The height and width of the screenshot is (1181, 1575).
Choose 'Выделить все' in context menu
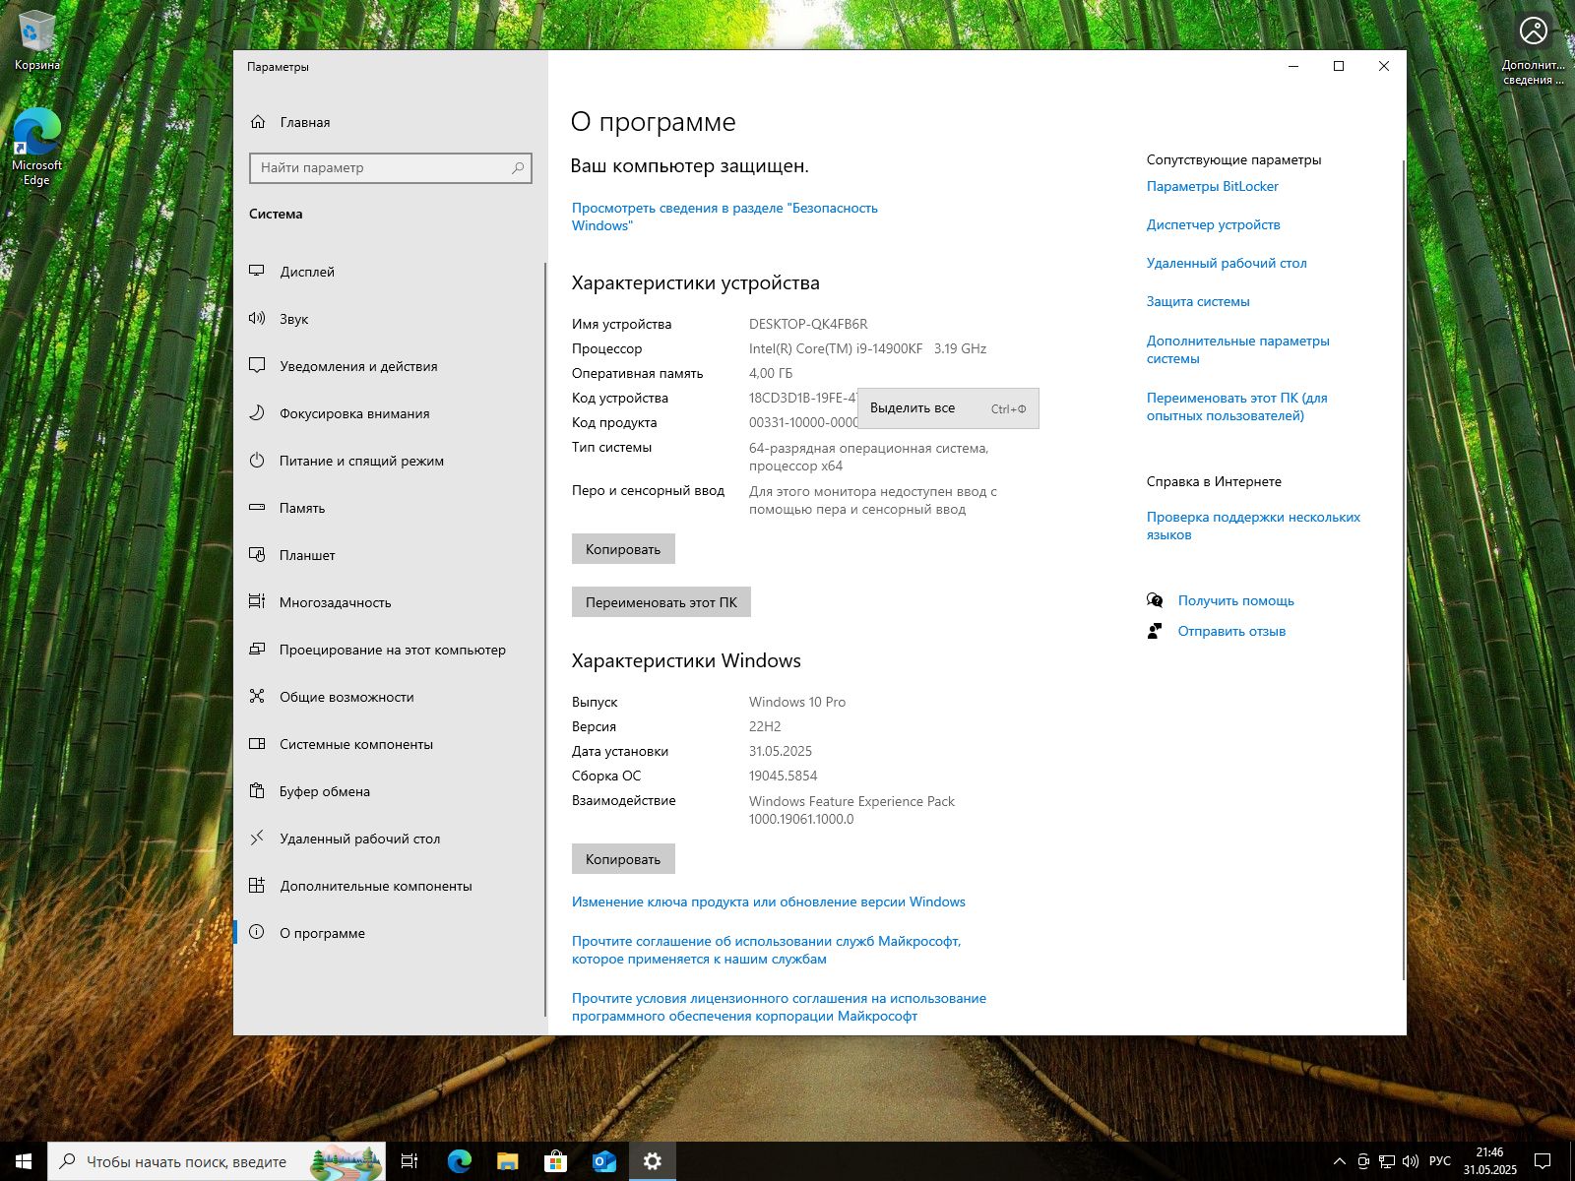point(948,408)
